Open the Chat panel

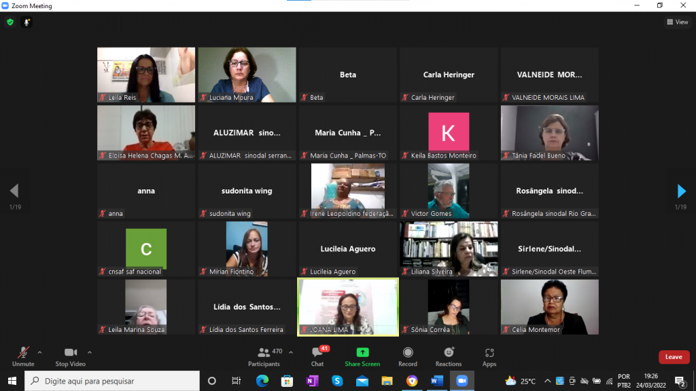click(317, 356)
